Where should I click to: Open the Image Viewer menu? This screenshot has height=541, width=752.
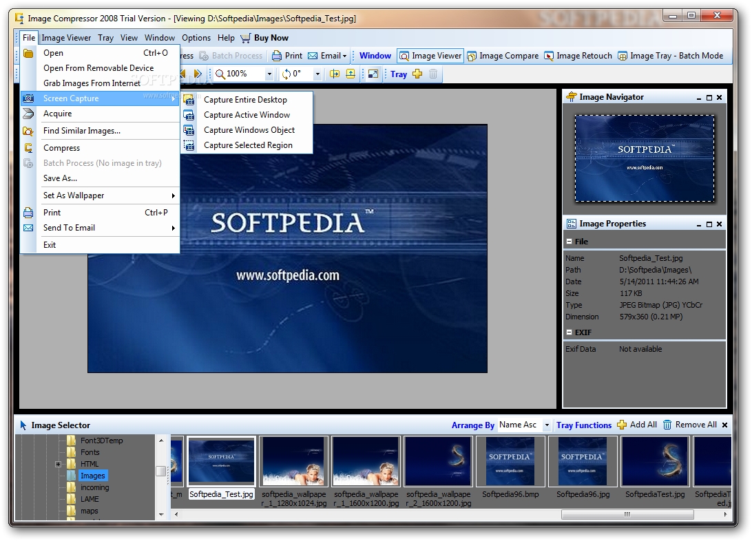[x=66, y=37]
